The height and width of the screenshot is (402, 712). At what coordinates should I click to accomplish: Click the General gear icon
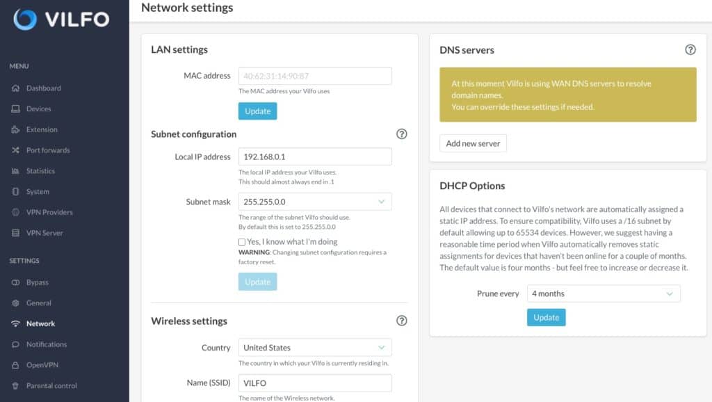coord(15,303)
